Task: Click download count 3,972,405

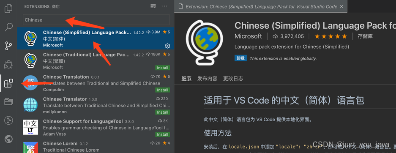Action: [288, 36]
